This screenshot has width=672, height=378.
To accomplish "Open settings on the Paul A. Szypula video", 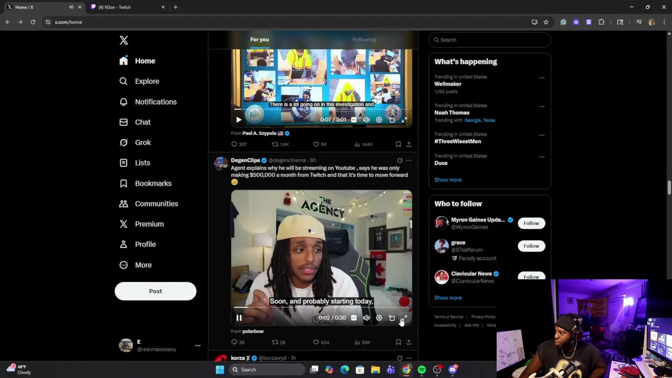I will pyautogui.click(x=379, y=120).
